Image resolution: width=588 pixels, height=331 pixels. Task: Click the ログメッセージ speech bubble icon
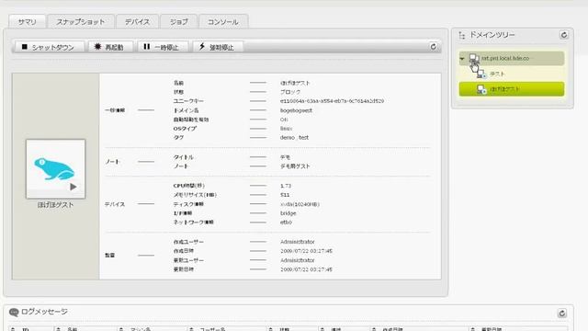pos(14,312)
